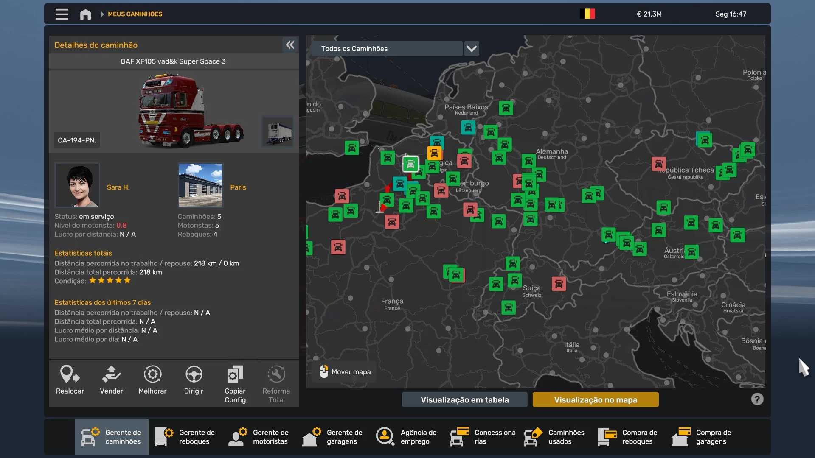Open the hamburger menu icon
815x458 pixels.
(x=62, y=14)
